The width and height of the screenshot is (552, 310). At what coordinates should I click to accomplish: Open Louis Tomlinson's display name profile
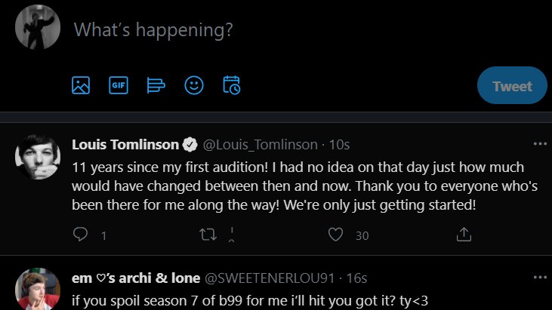(x=126, y=144)
